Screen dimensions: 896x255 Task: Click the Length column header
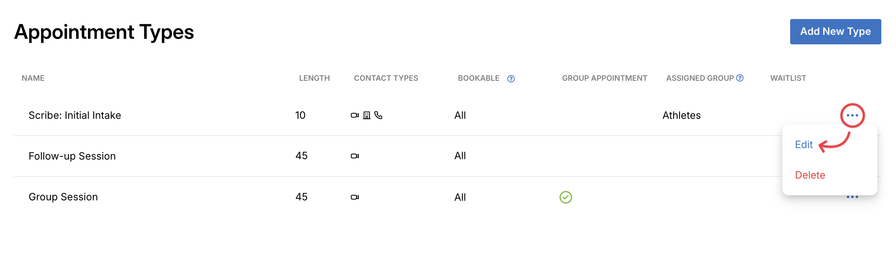pyautogui.click(x=314, y=78)
